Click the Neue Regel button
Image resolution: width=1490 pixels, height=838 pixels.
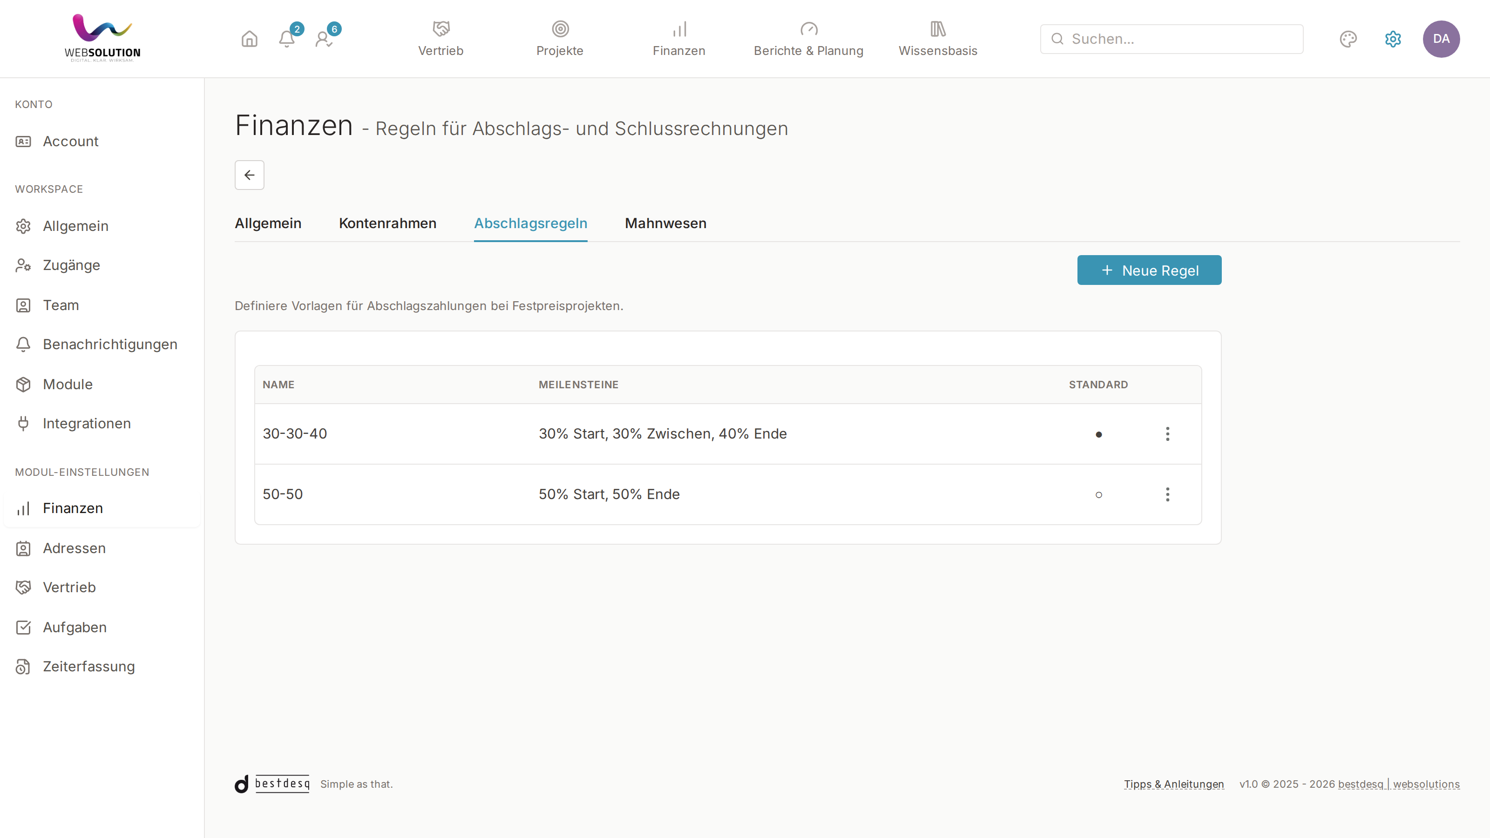click(1149, 270)
